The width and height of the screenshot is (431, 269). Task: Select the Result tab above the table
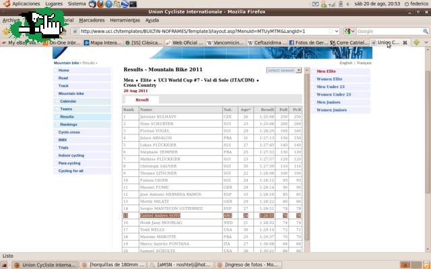[x=142, y=100]
